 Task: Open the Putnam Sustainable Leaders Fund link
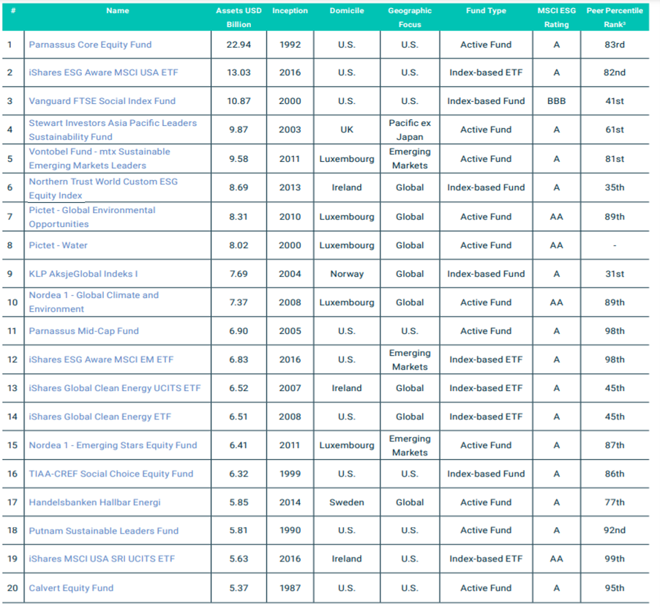pyautogui.click(x=104, y=531)
